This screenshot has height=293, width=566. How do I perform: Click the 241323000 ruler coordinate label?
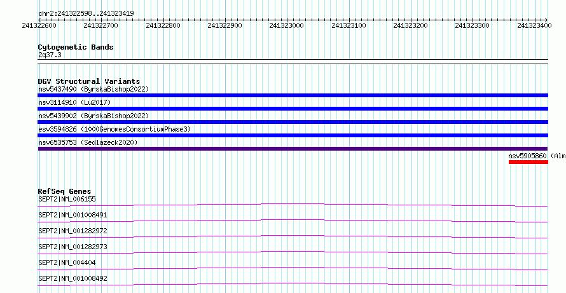pos(287,25)
